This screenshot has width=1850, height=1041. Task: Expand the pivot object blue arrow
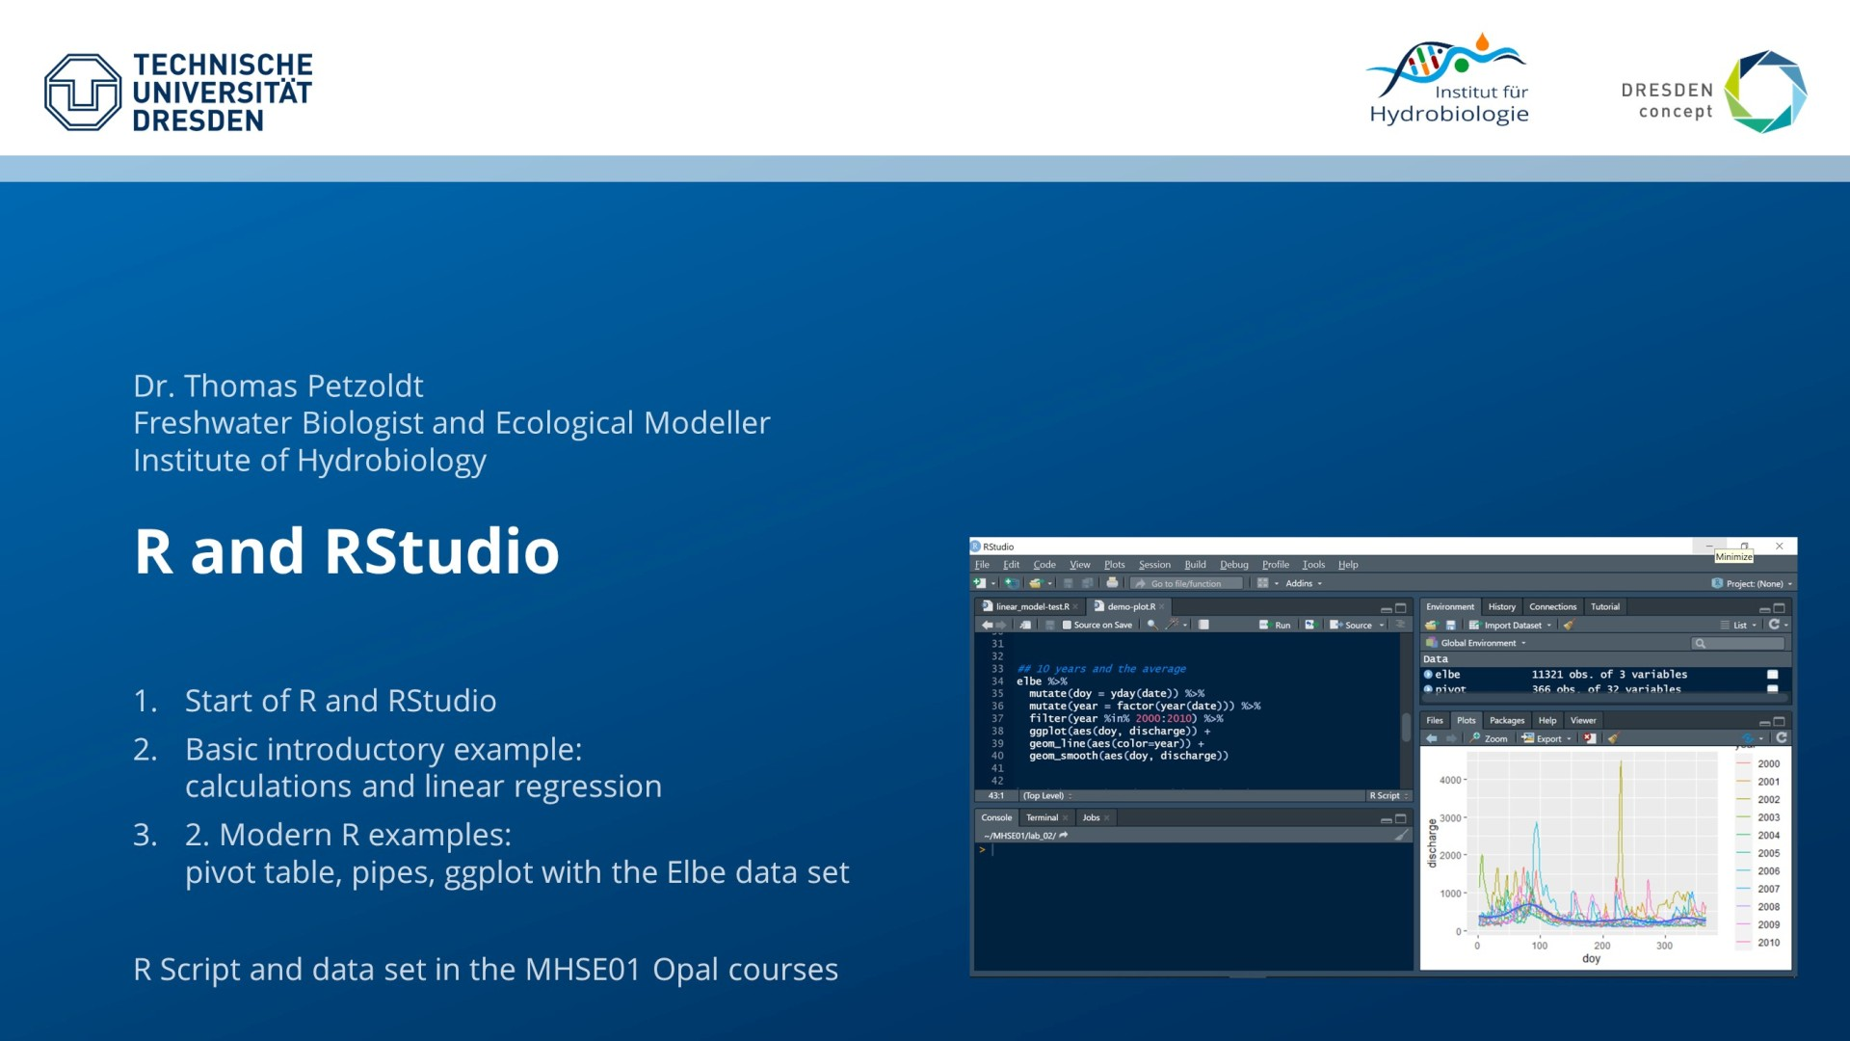click(x=1428, y=689)
